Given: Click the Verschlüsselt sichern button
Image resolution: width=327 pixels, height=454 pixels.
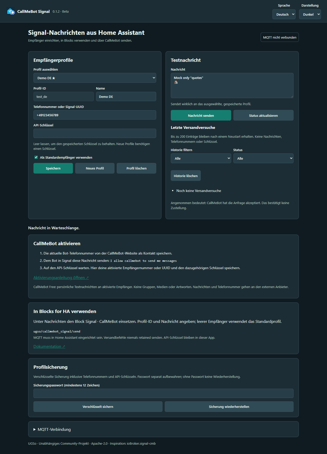Looking at the screenshot, I should pos(98,407).
